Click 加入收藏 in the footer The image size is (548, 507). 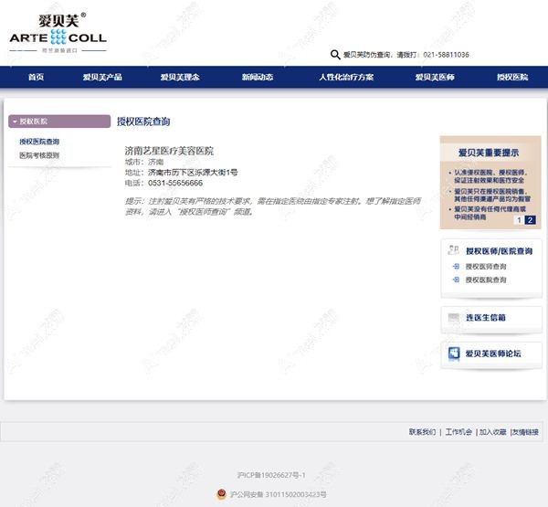tap(493, 432)
